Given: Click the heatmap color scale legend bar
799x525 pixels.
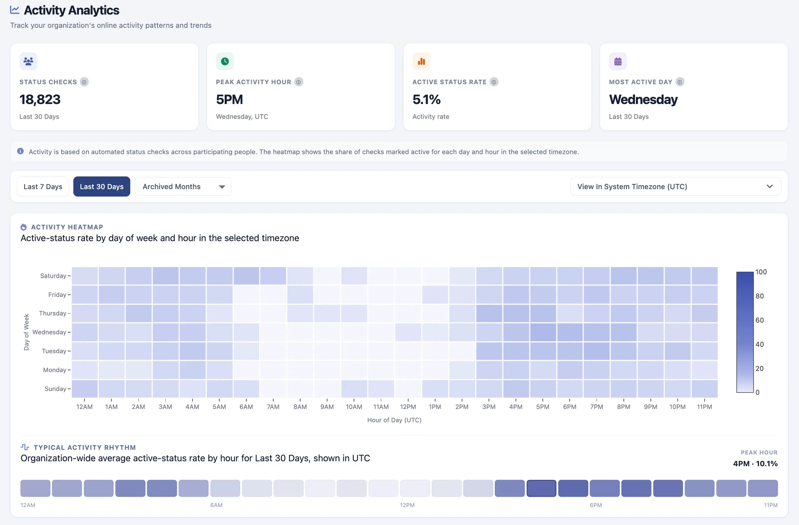Looking at the screenshot, I should pyautogui.click(x=745, y=332).
